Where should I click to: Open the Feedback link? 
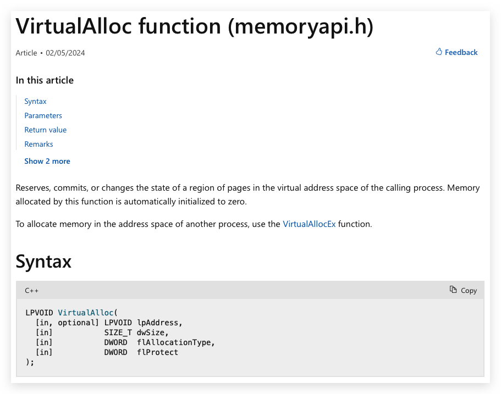pyautogui.click(x=456, y=52)
